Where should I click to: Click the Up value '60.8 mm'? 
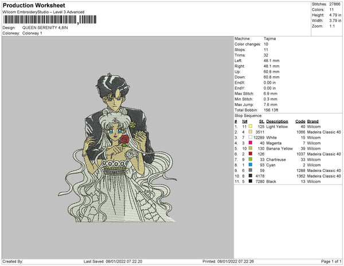271,72
